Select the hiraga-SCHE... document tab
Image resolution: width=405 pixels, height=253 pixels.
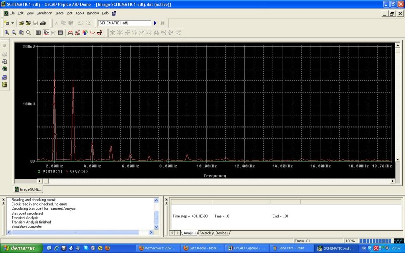click(28, 189)
